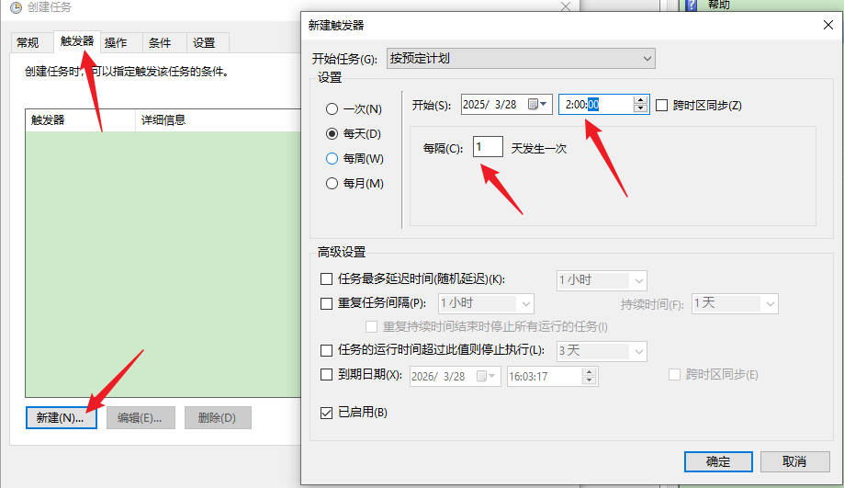Image resolution: width=844 pixels, height=488 pixels.
Task: Click the 每隔(C) days input field
Action: point(488,147)
